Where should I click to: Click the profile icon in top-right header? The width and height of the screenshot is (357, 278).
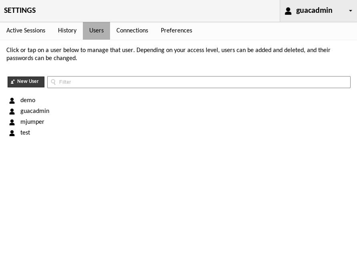click(288, 11)
